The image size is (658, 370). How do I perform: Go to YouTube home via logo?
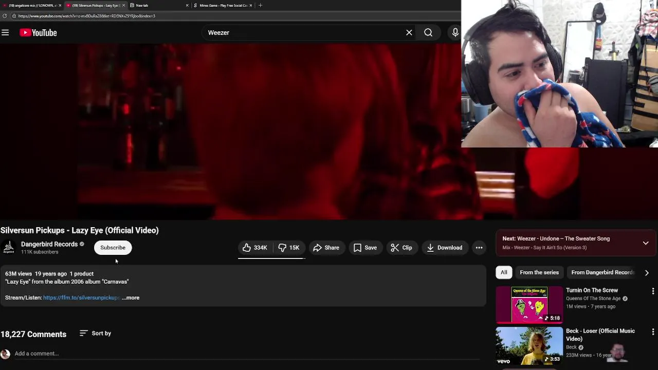coord(38,33)
